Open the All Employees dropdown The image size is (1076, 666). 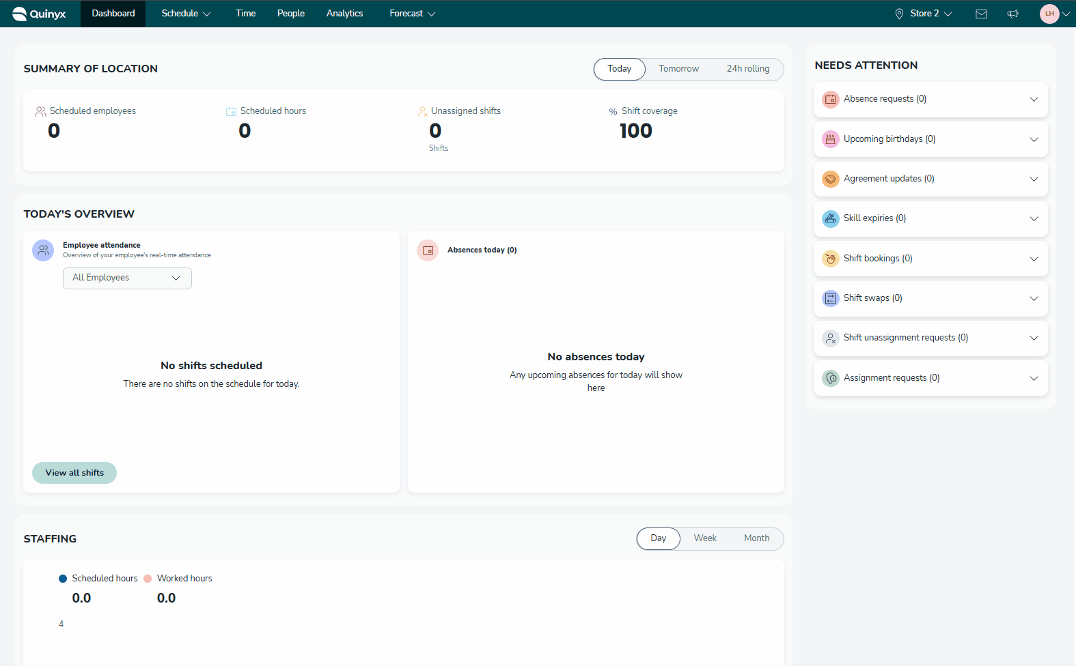(127, 278)
